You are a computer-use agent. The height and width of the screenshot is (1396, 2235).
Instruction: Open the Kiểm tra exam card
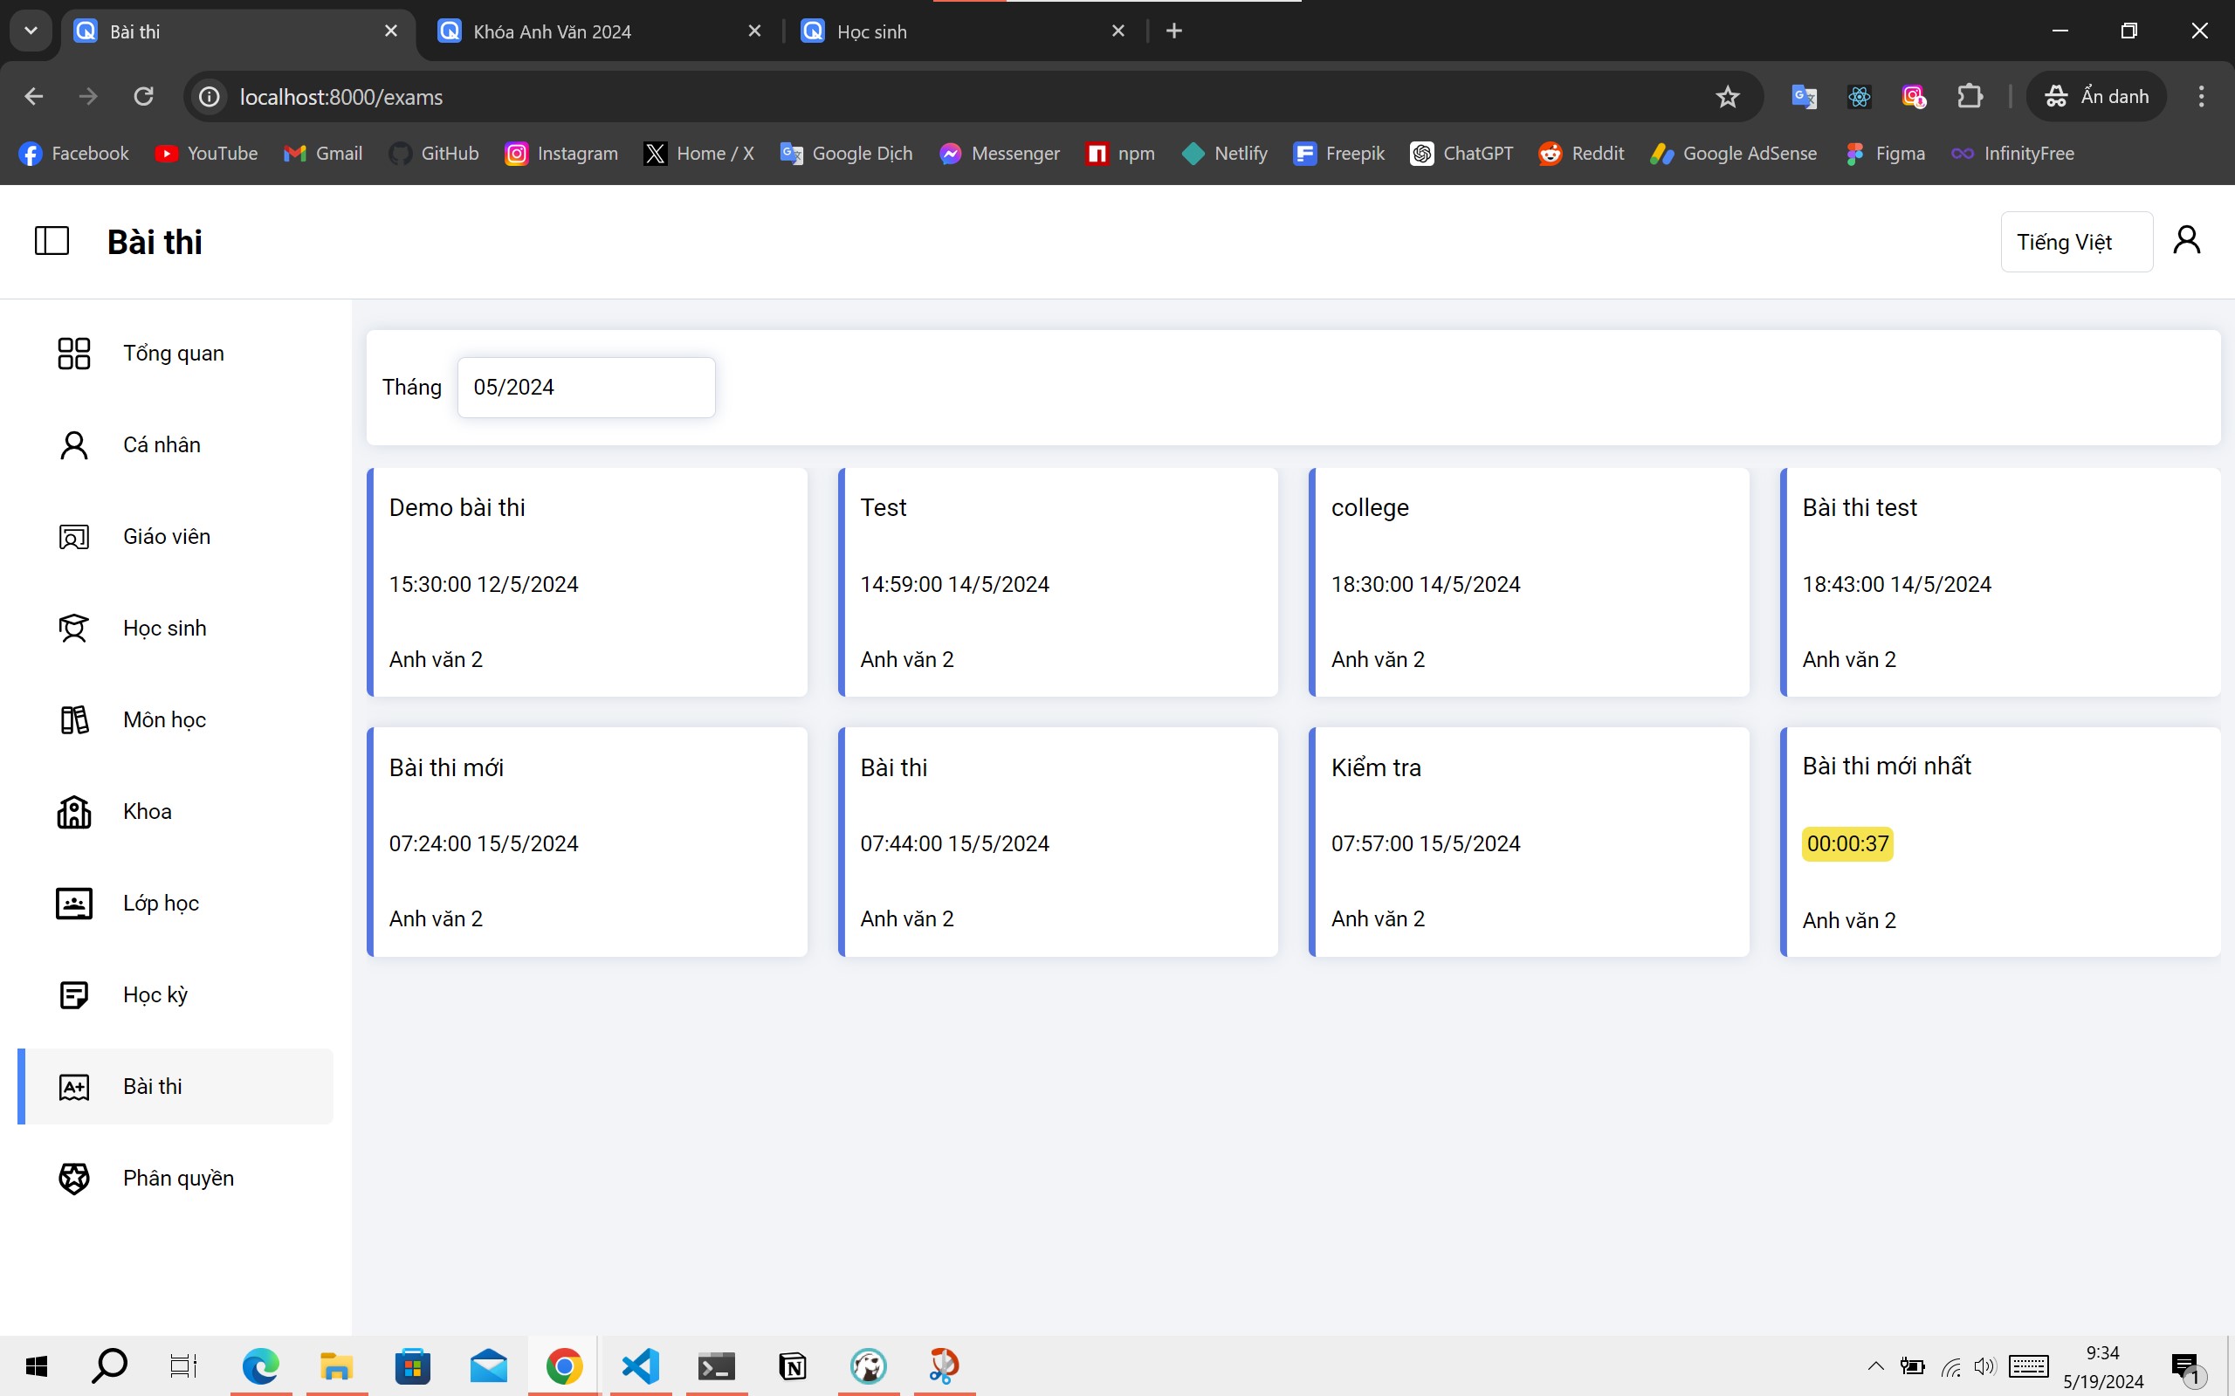pos(1529,841)
